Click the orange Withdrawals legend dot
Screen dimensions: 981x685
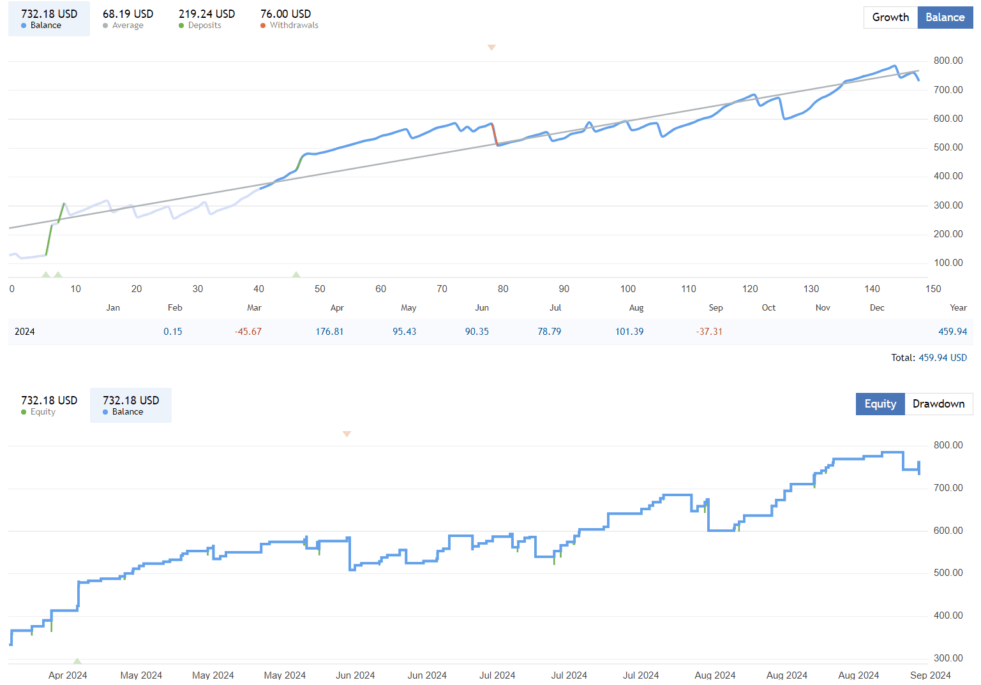(x=262, y=26)
